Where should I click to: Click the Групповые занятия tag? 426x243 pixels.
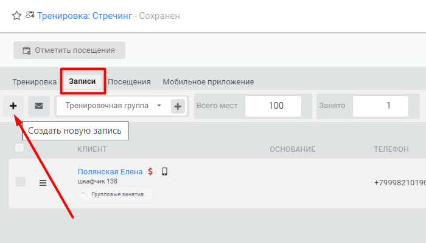[115, 194]
